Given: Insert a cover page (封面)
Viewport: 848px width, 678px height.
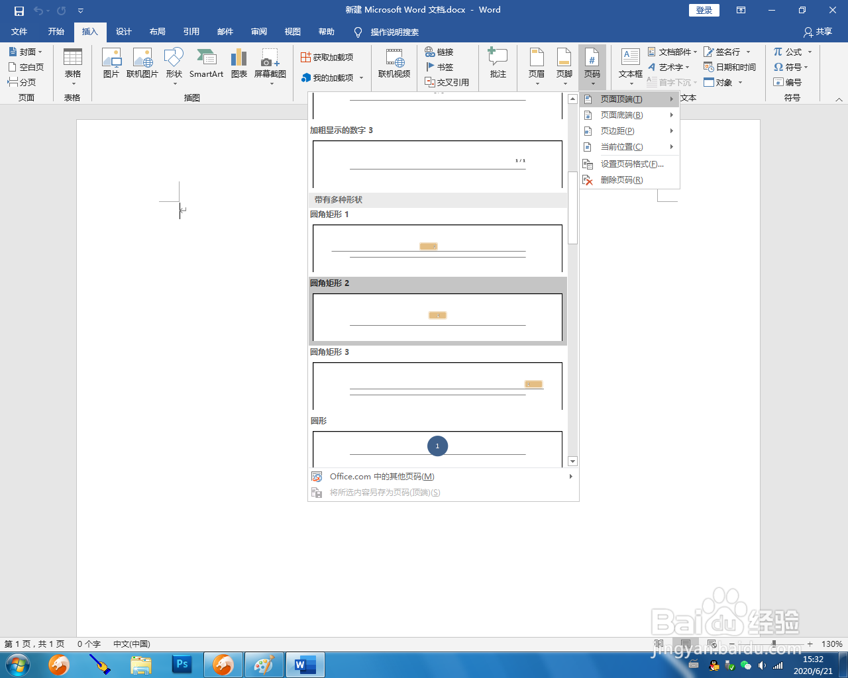Looking at the screenshot, I should click(x=23, y=51).
